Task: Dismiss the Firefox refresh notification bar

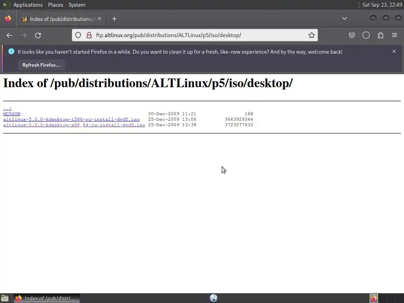Action: click(394, 51)
